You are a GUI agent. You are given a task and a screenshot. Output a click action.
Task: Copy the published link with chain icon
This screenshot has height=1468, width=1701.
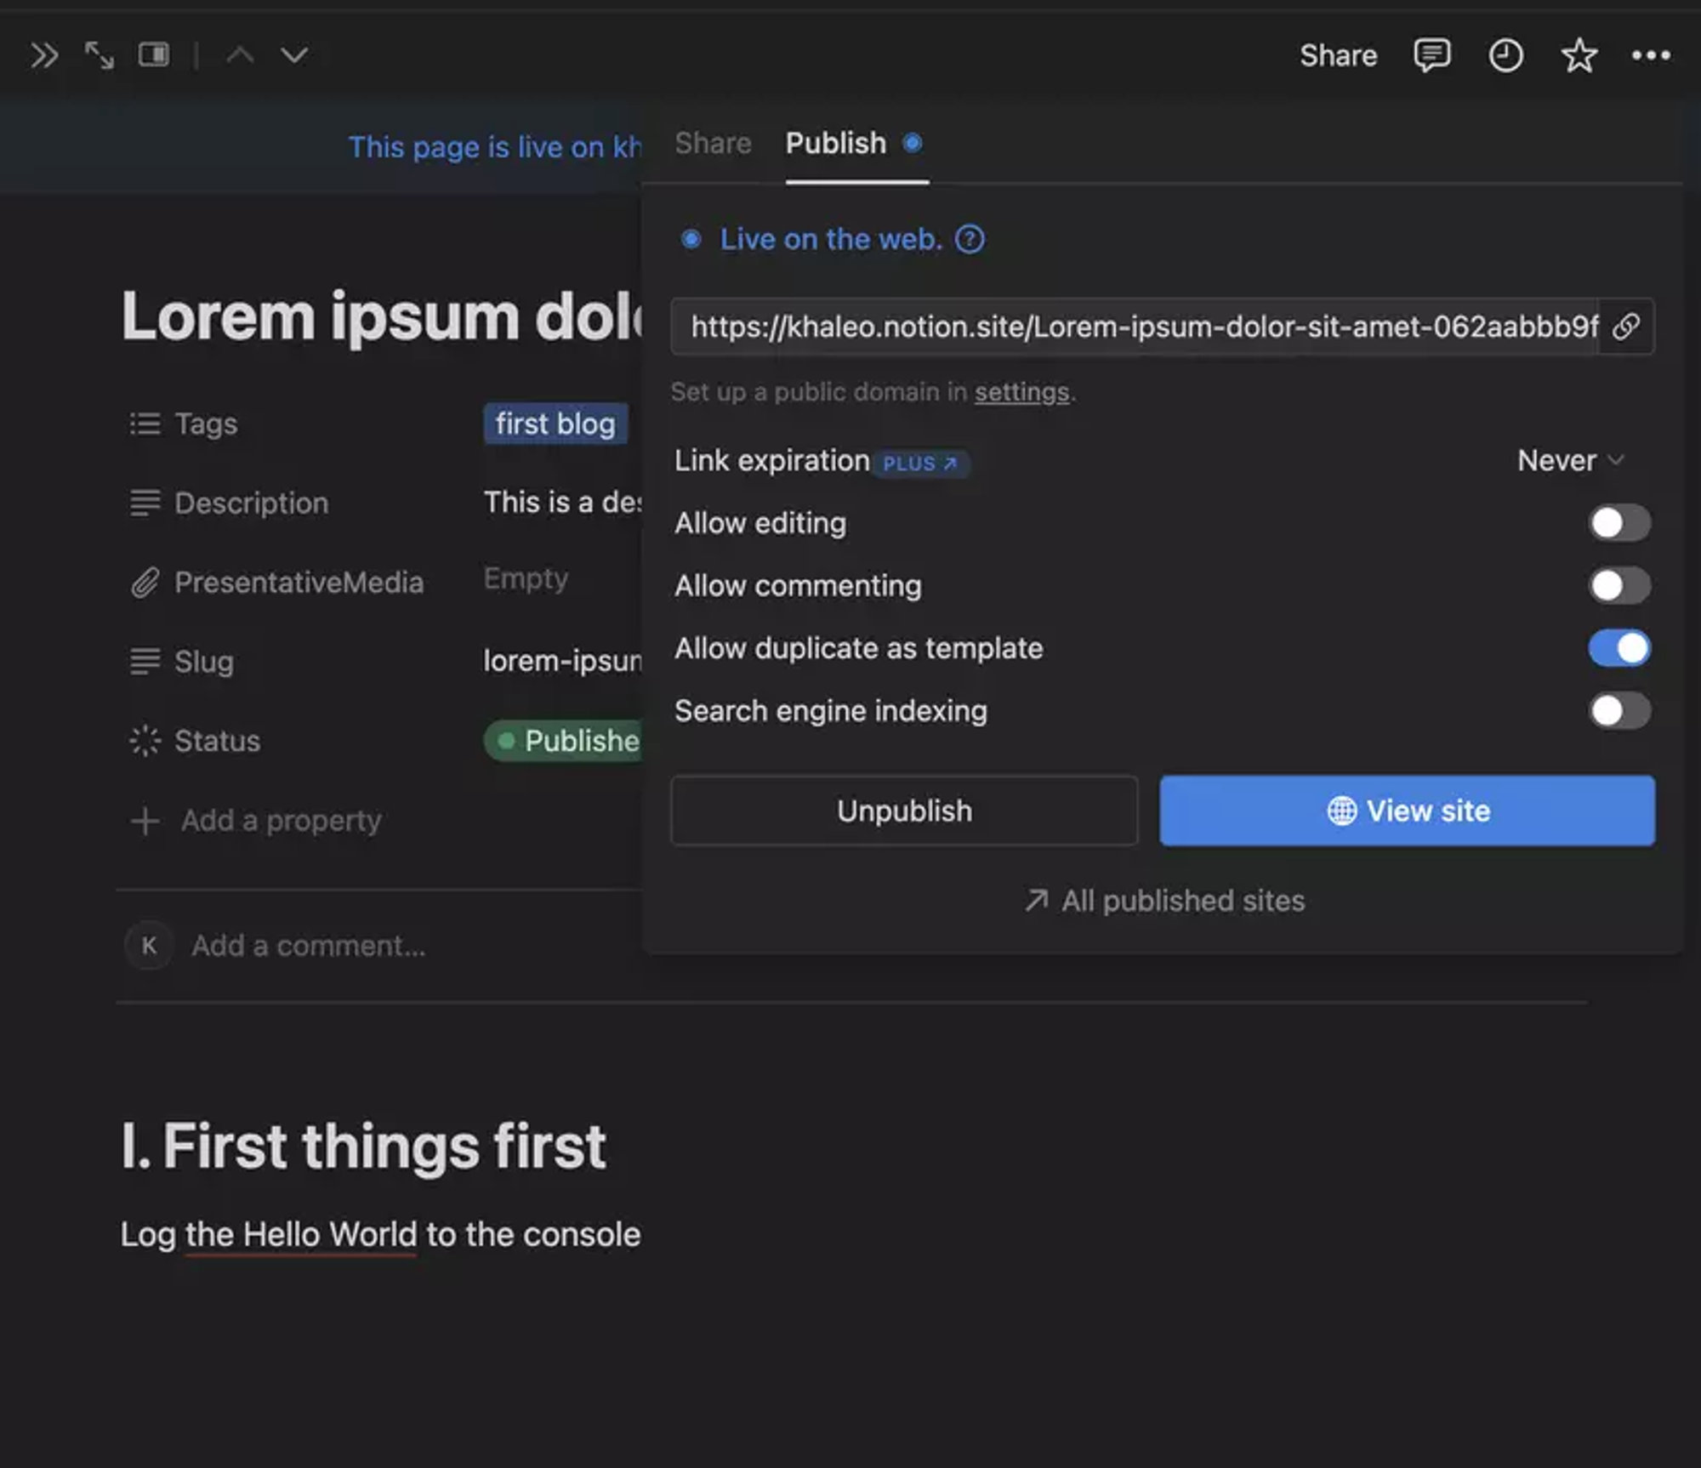[1626, 327]
